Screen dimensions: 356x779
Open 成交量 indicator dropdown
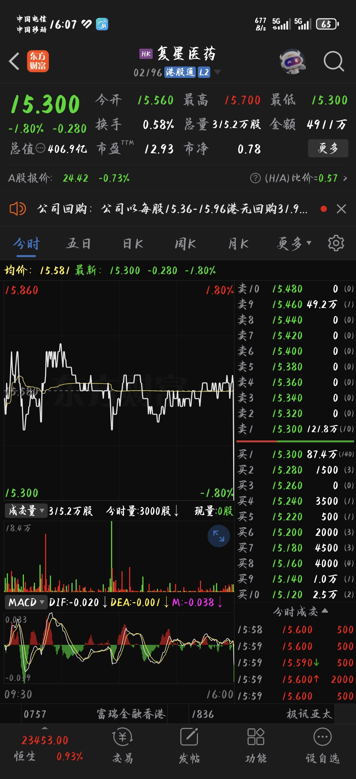pos(26,511)
